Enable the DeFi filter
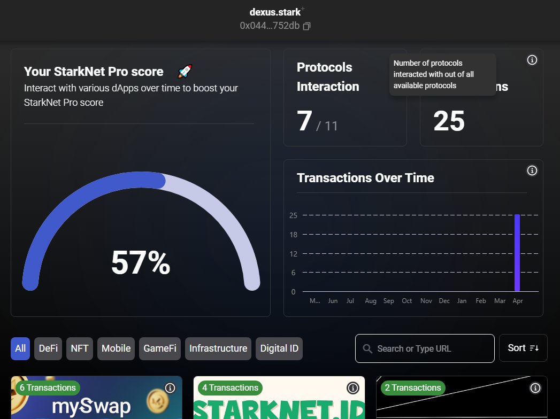 pyautogui.click(x=48, y=348)
